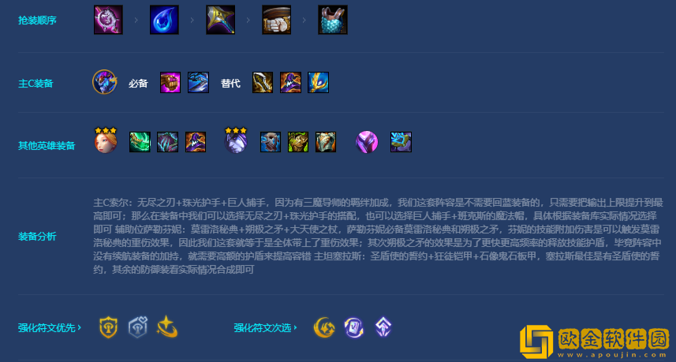Open the 强化符文优先 link
This screenshot has height=362, width=676.
(50, 327)
